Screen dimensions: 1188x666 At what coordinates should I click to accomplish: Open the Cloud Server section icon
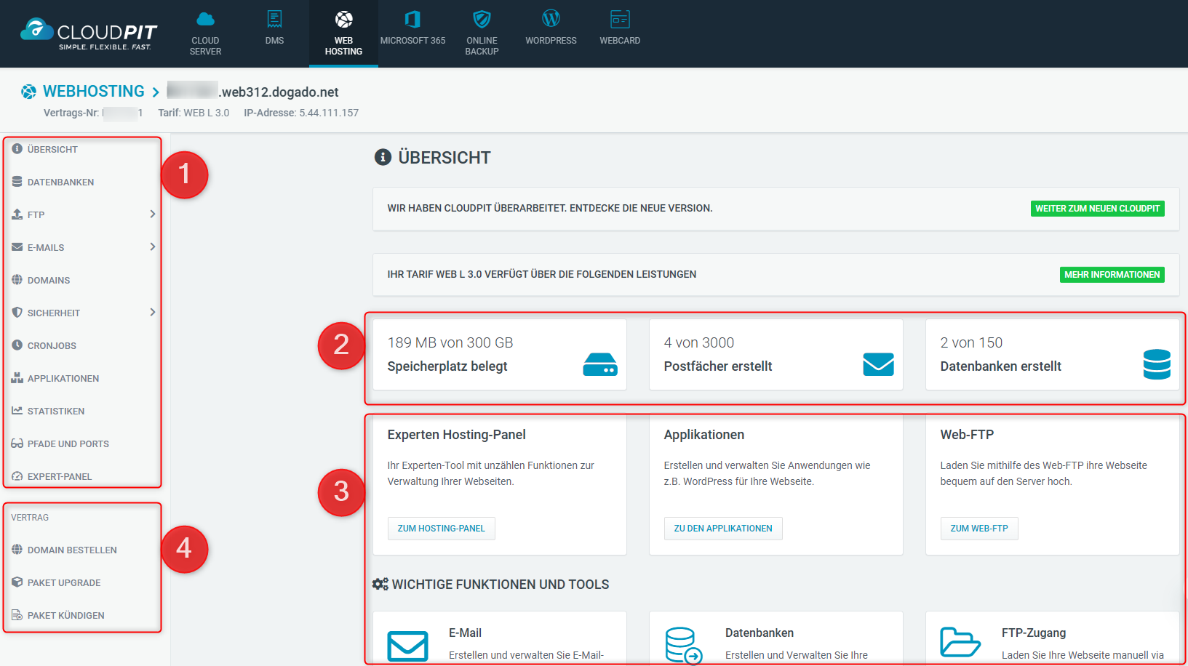click(x=205, y=20)
